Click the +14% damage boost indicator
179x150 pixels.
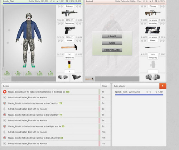coord(50,73)
